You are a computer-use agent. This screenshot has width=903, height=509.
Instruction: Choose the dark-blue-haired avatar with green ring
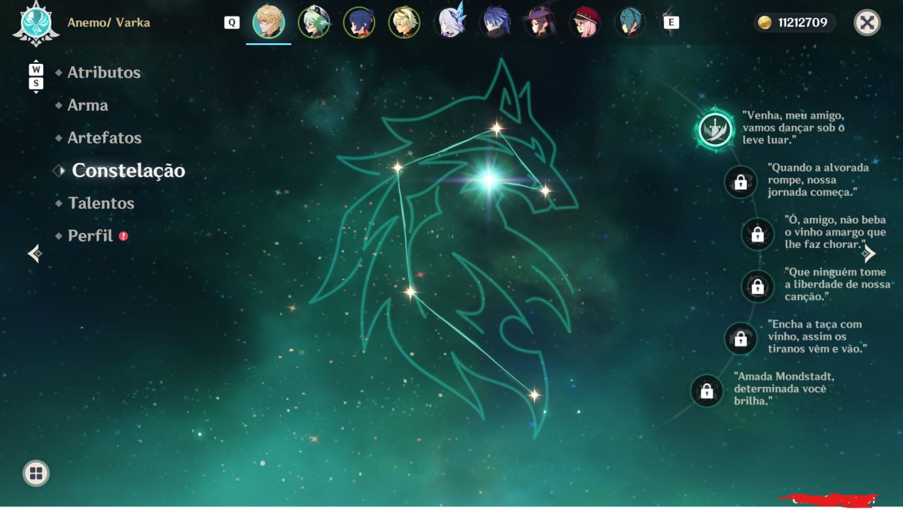coord(359,23)
